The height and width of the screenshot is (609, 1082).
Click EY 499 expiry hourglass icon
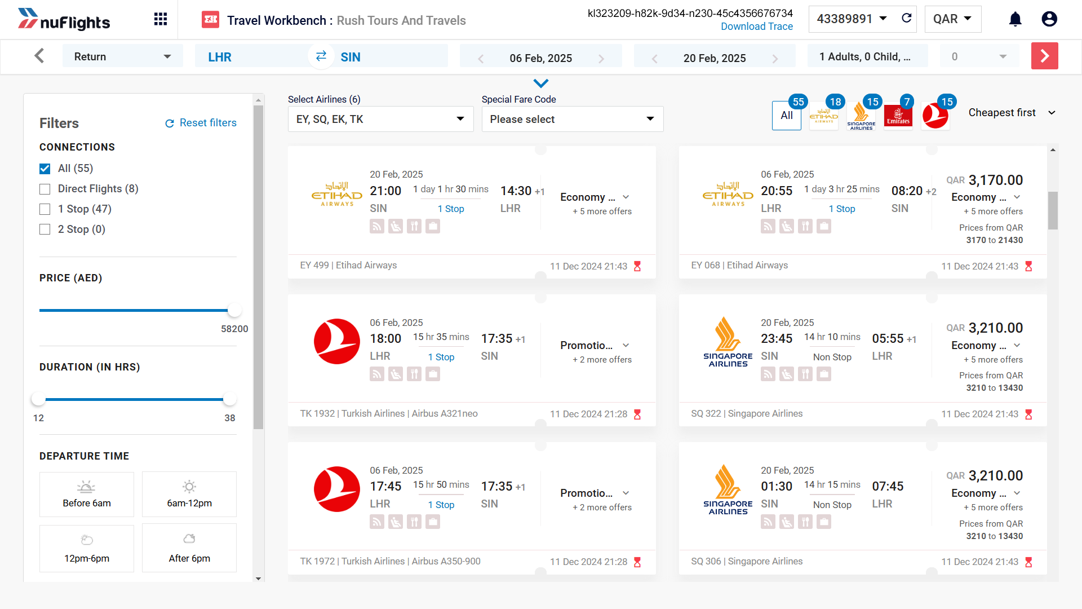point(637,266)
